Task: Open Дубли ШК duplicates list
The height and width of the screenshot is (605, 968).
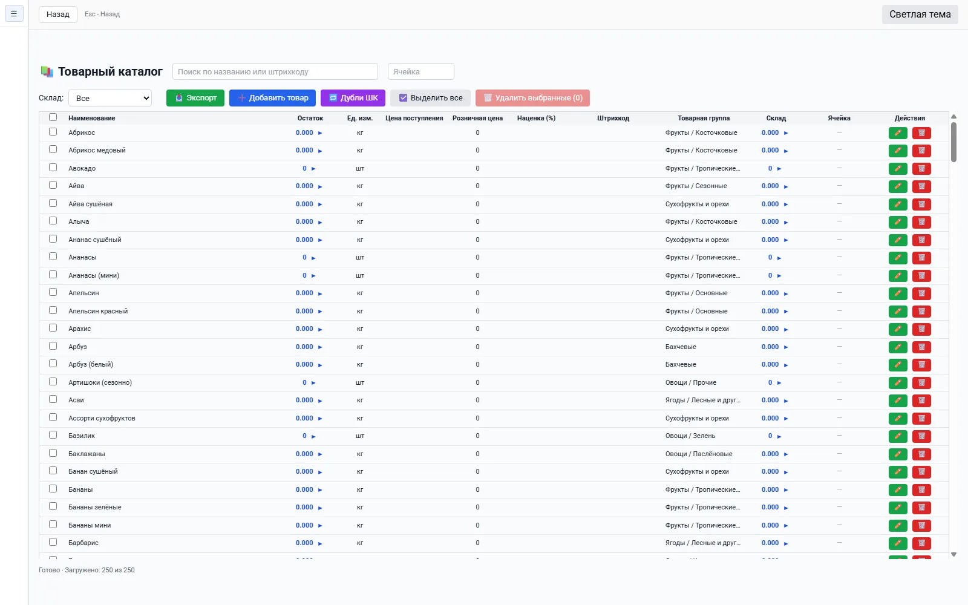Action: (353, 98)
